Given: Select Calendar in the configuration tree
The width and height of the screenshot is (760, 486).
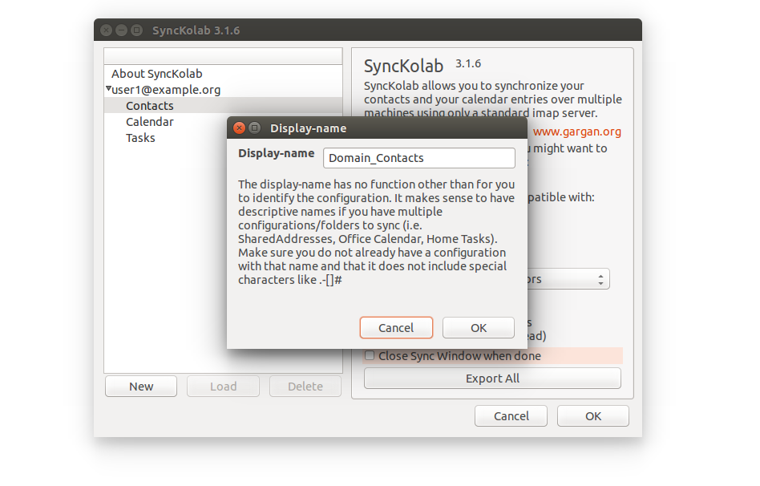Looking at the screenshot, I should click(149, 122).
